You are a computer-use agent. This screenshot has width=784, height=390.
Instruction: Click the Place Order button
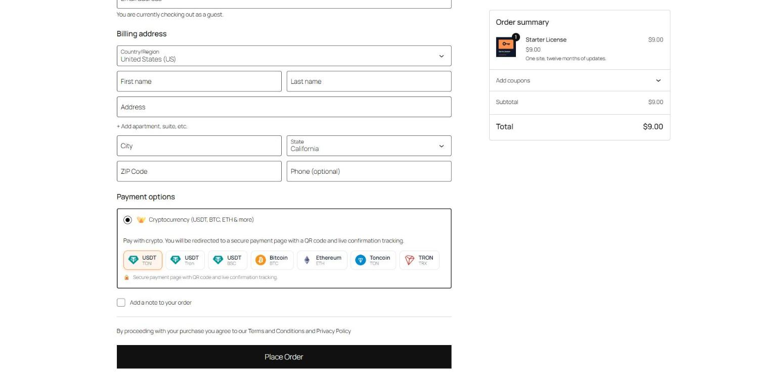(284, 357)
